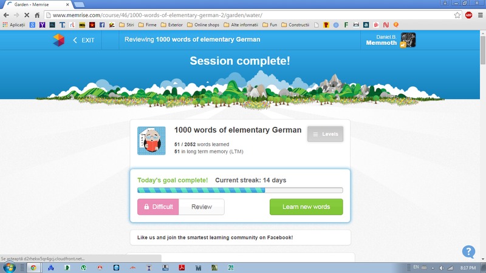
Task: Open Aplicații apps shortcut
Action: tap(14, 25)
